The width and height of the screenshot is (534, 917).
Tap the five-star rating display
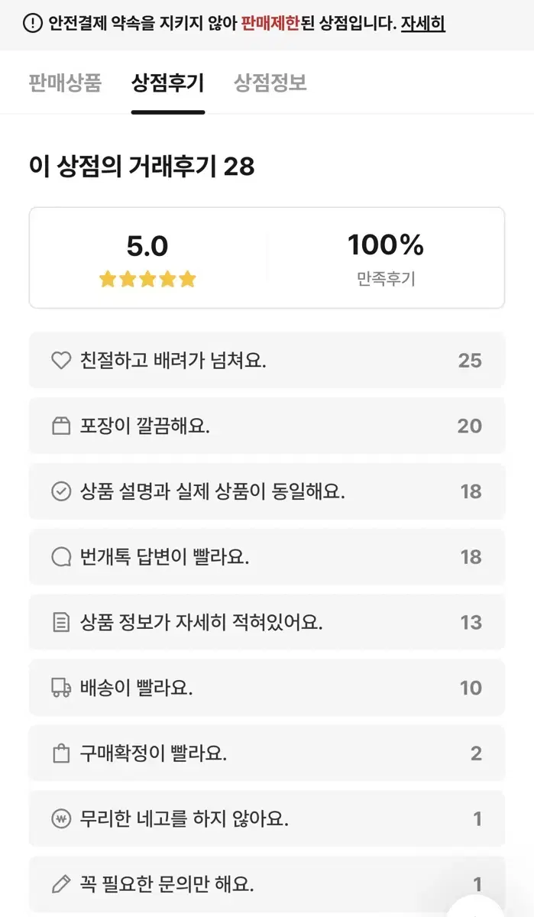(147, 279)
